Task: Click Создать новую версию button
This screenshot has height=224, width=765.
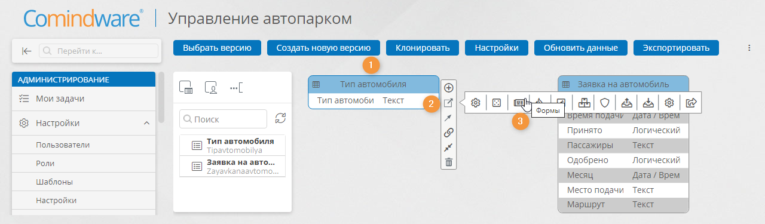Action: coord(323,48)
